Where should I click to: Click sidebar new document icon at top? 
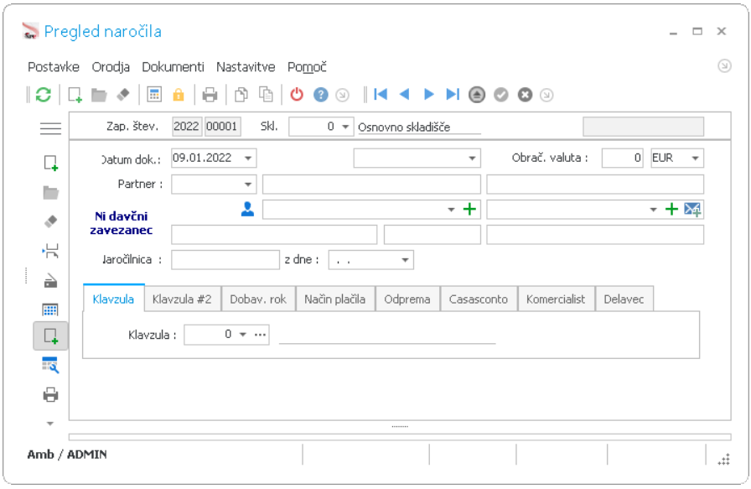coord(51,164)
